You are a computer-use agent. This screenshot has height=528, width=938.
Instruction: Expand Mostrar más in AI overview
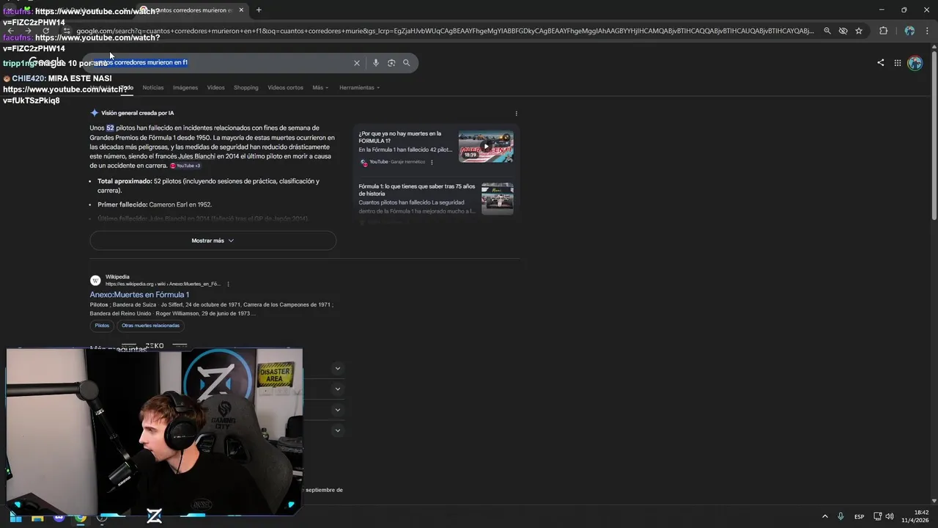point(213,241)
